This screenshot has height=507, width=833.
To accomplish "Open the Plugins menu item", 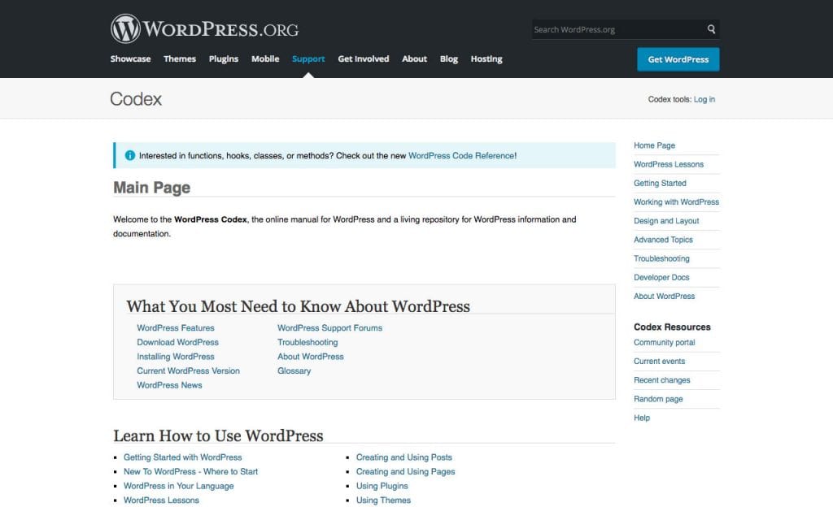I will click(224, 58).
